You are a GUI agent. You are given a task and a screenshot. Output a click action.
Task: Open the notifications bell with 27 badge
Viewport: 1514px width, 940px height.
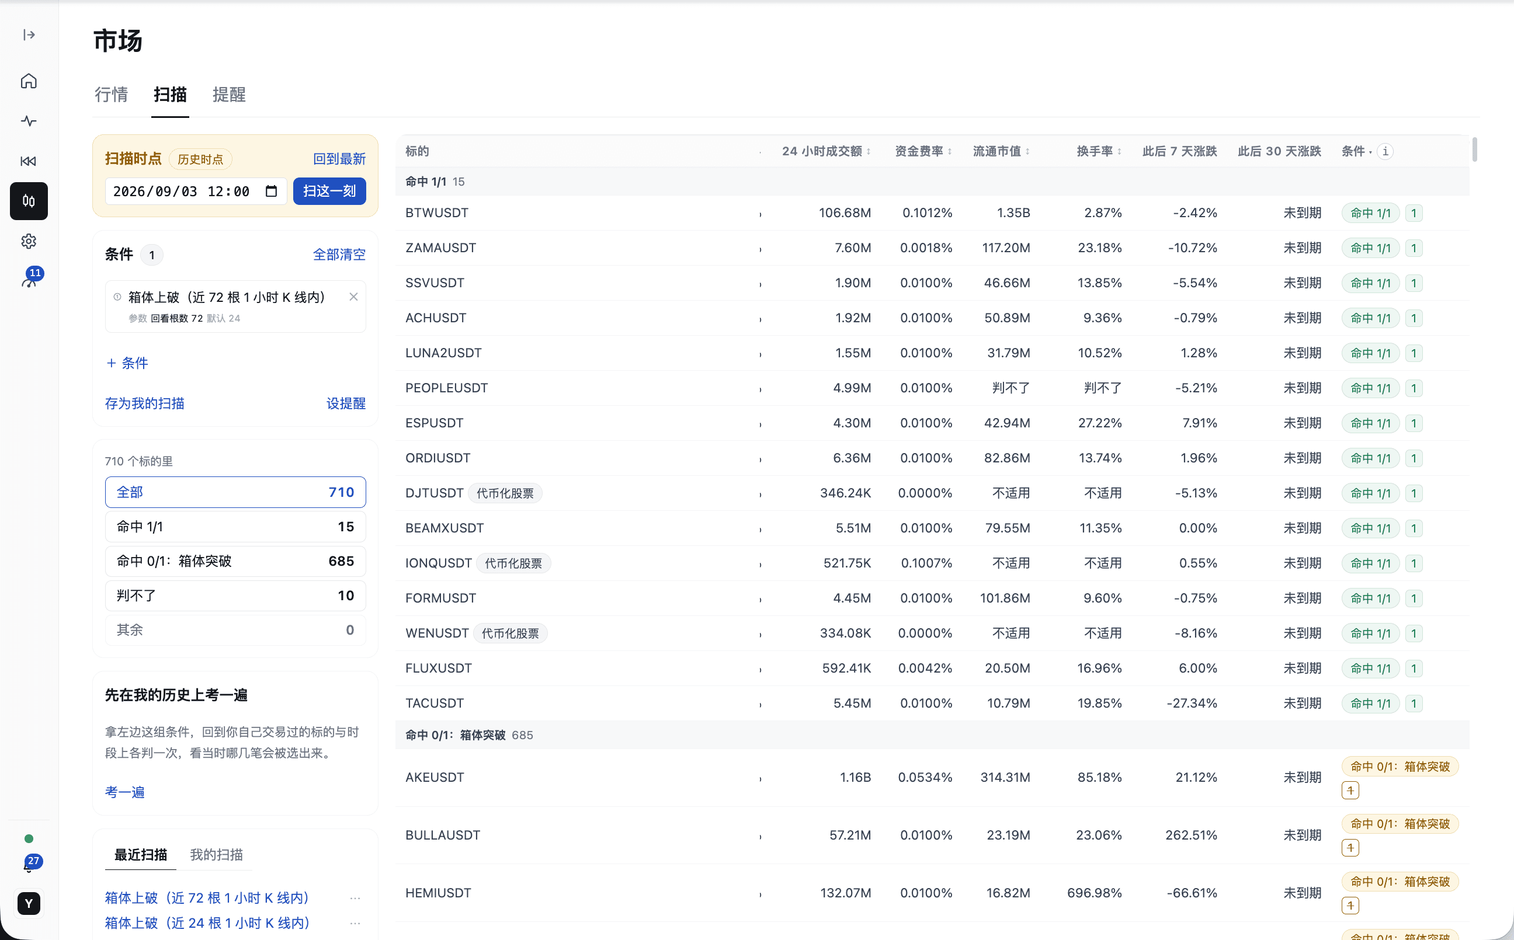click(29, 866)
